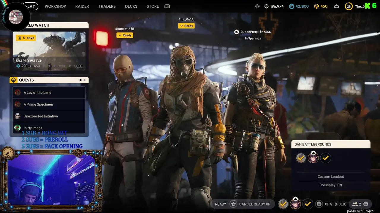Image resolution: width=380 pixels, height=213 pixels.
Task: Go to the DECKS tab
Action: [x=131, y=6]
